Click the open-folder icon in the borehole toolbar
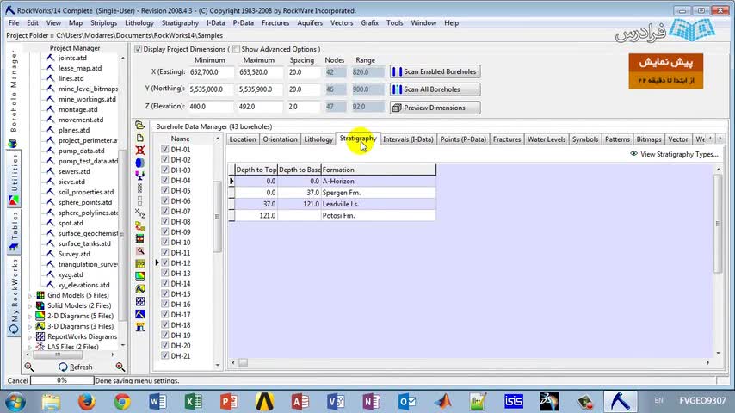735x413 pixels. point(139,125)
